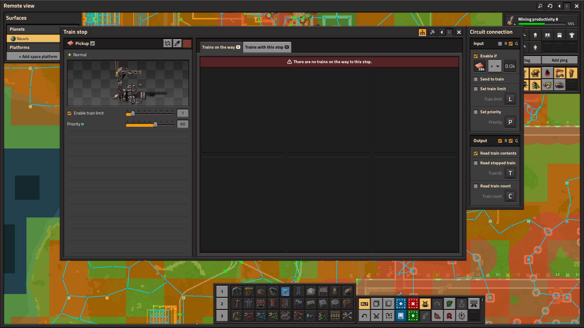The height and width of the screenshot is (328, 584).
Task: Select the train limit signal L slot
Action: pyautogui.click(x=510, y=99)
